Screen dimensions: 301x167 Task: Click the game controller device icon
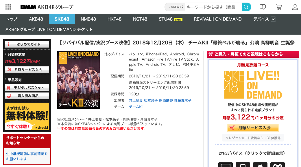pos(278,165)
